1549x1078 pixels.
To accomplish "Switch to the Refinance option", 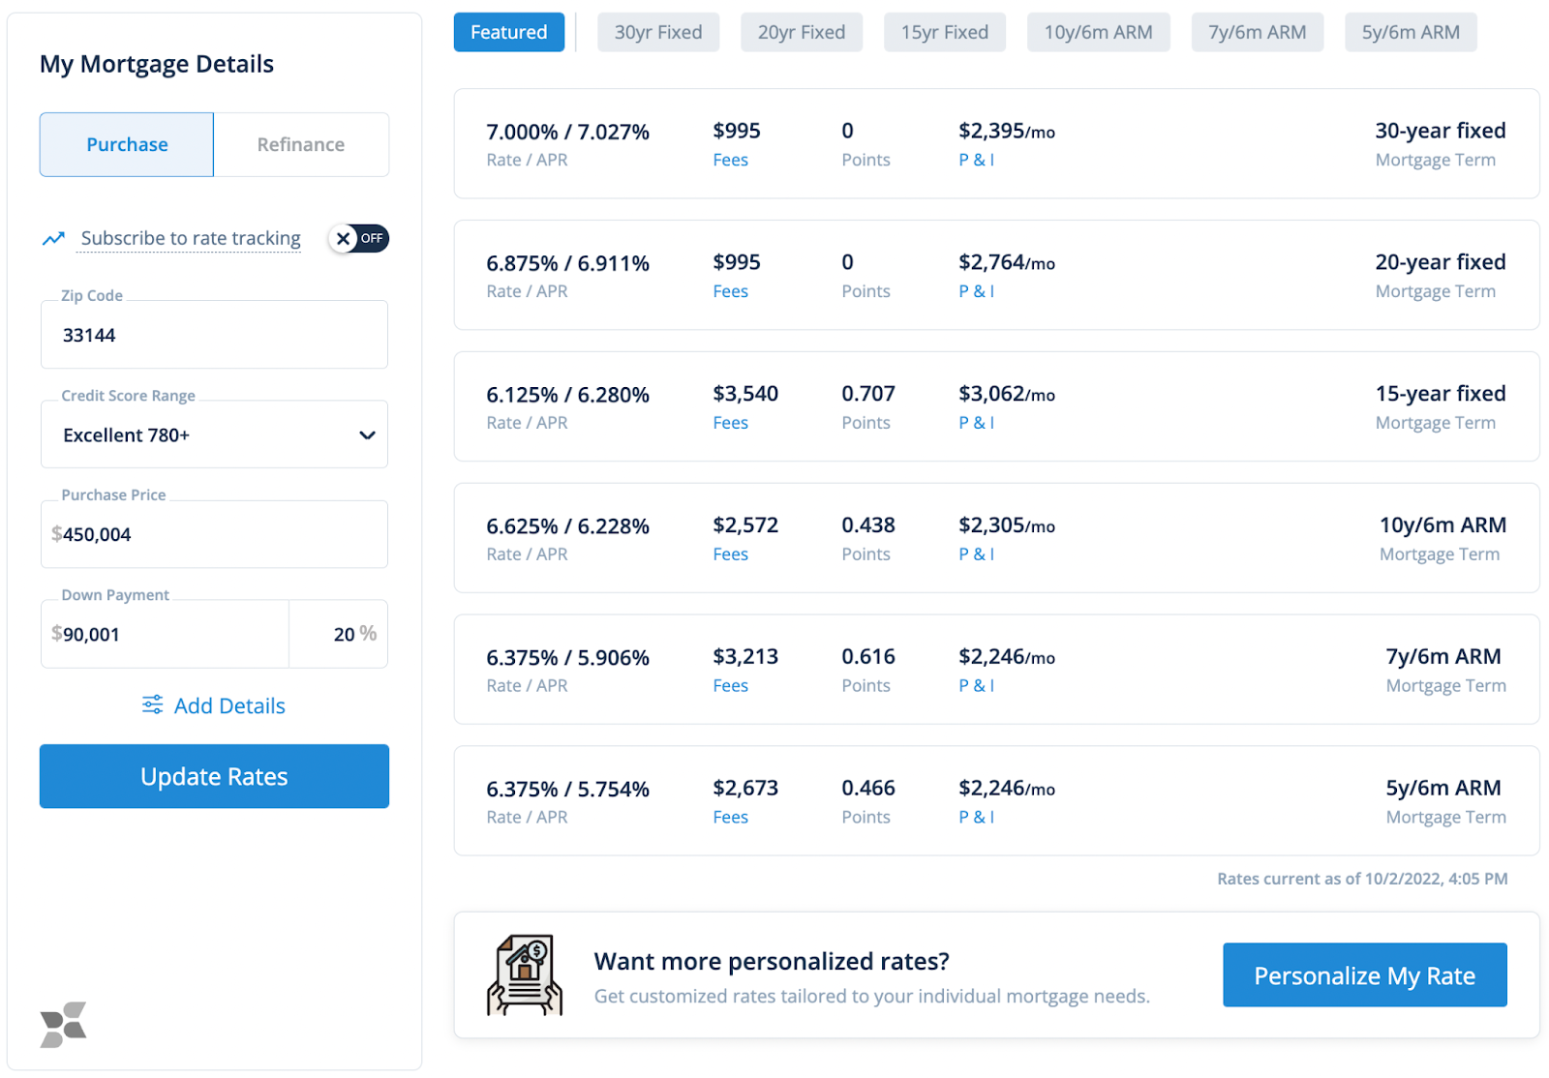I will pyautogui.click(x=301, y=144).
